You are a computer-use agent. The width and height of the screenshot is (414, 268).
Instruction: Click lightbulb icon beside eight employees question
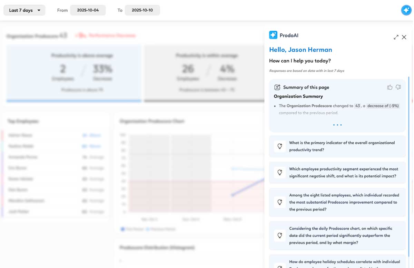pyautogui.click(x=280, y=202)
